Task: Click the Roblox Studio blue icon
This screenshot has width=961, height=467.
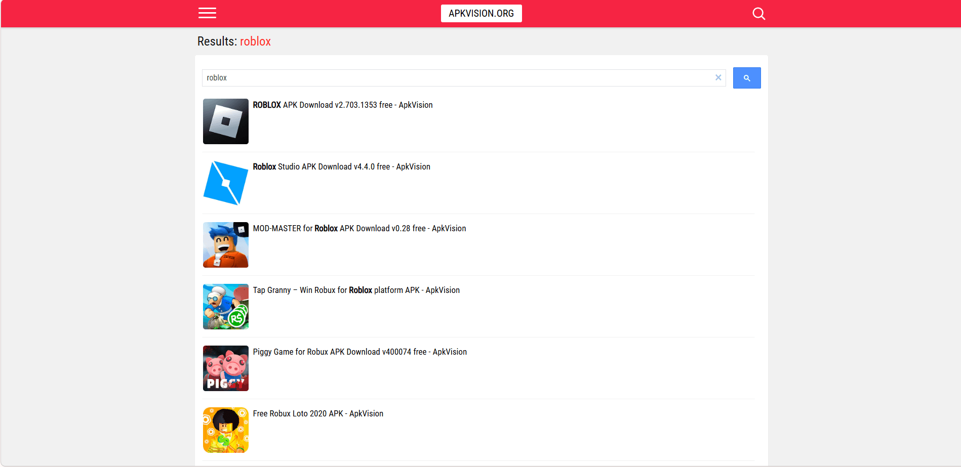Action: 226,183
